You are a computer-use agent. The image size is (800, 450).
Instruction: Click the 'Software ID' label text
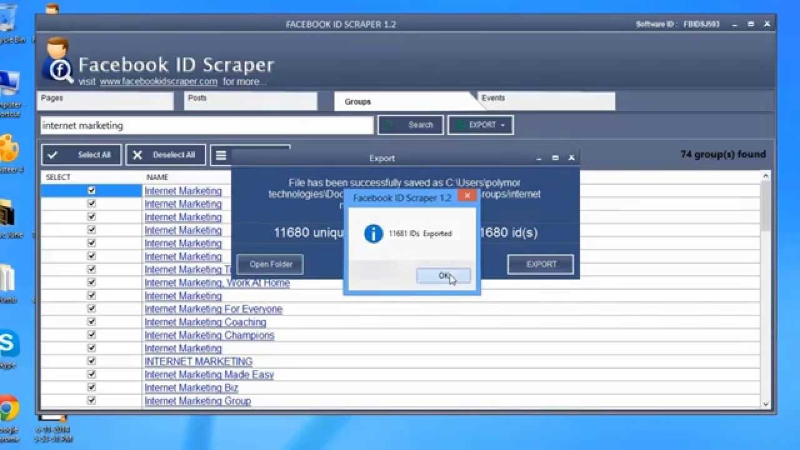coord(656,24)
